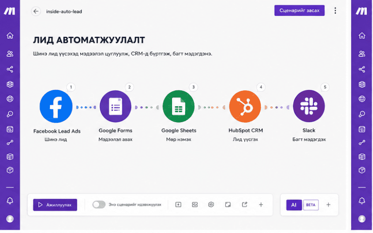This screenshot has height=233, width=373.
Task: Click the Google Sheets label
Action: [x=179, y=130]
